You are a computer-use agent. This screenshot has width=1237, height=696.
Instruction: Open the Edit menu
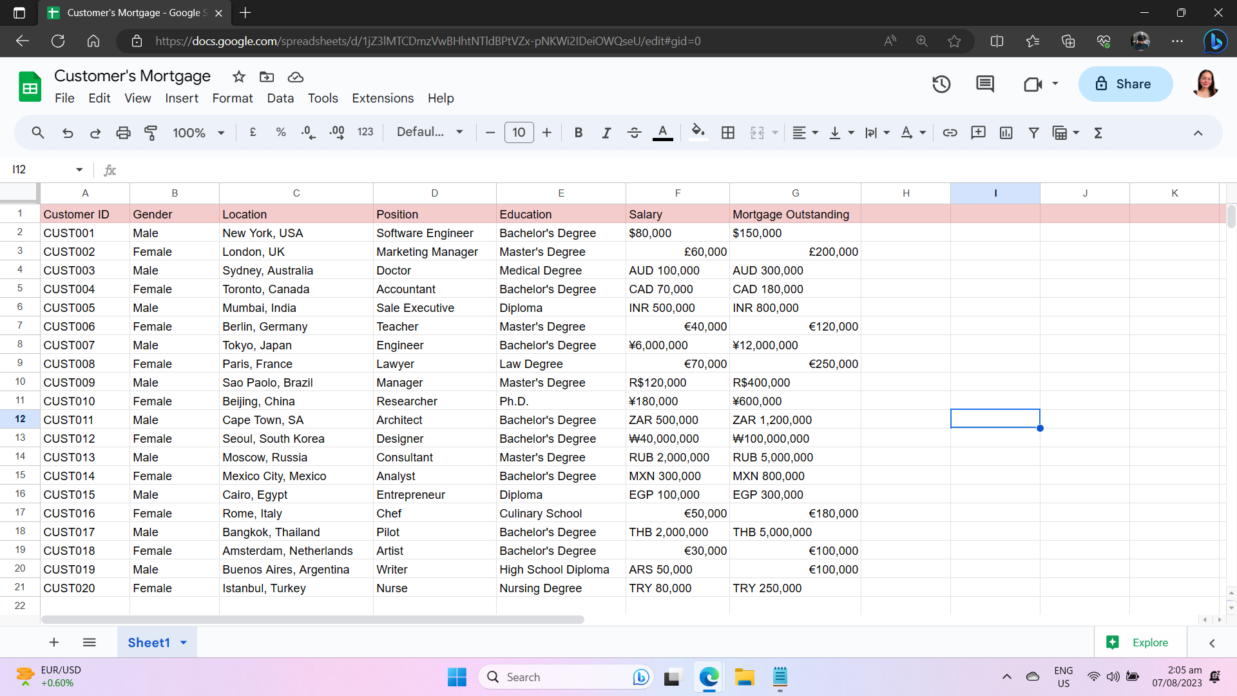99,98
